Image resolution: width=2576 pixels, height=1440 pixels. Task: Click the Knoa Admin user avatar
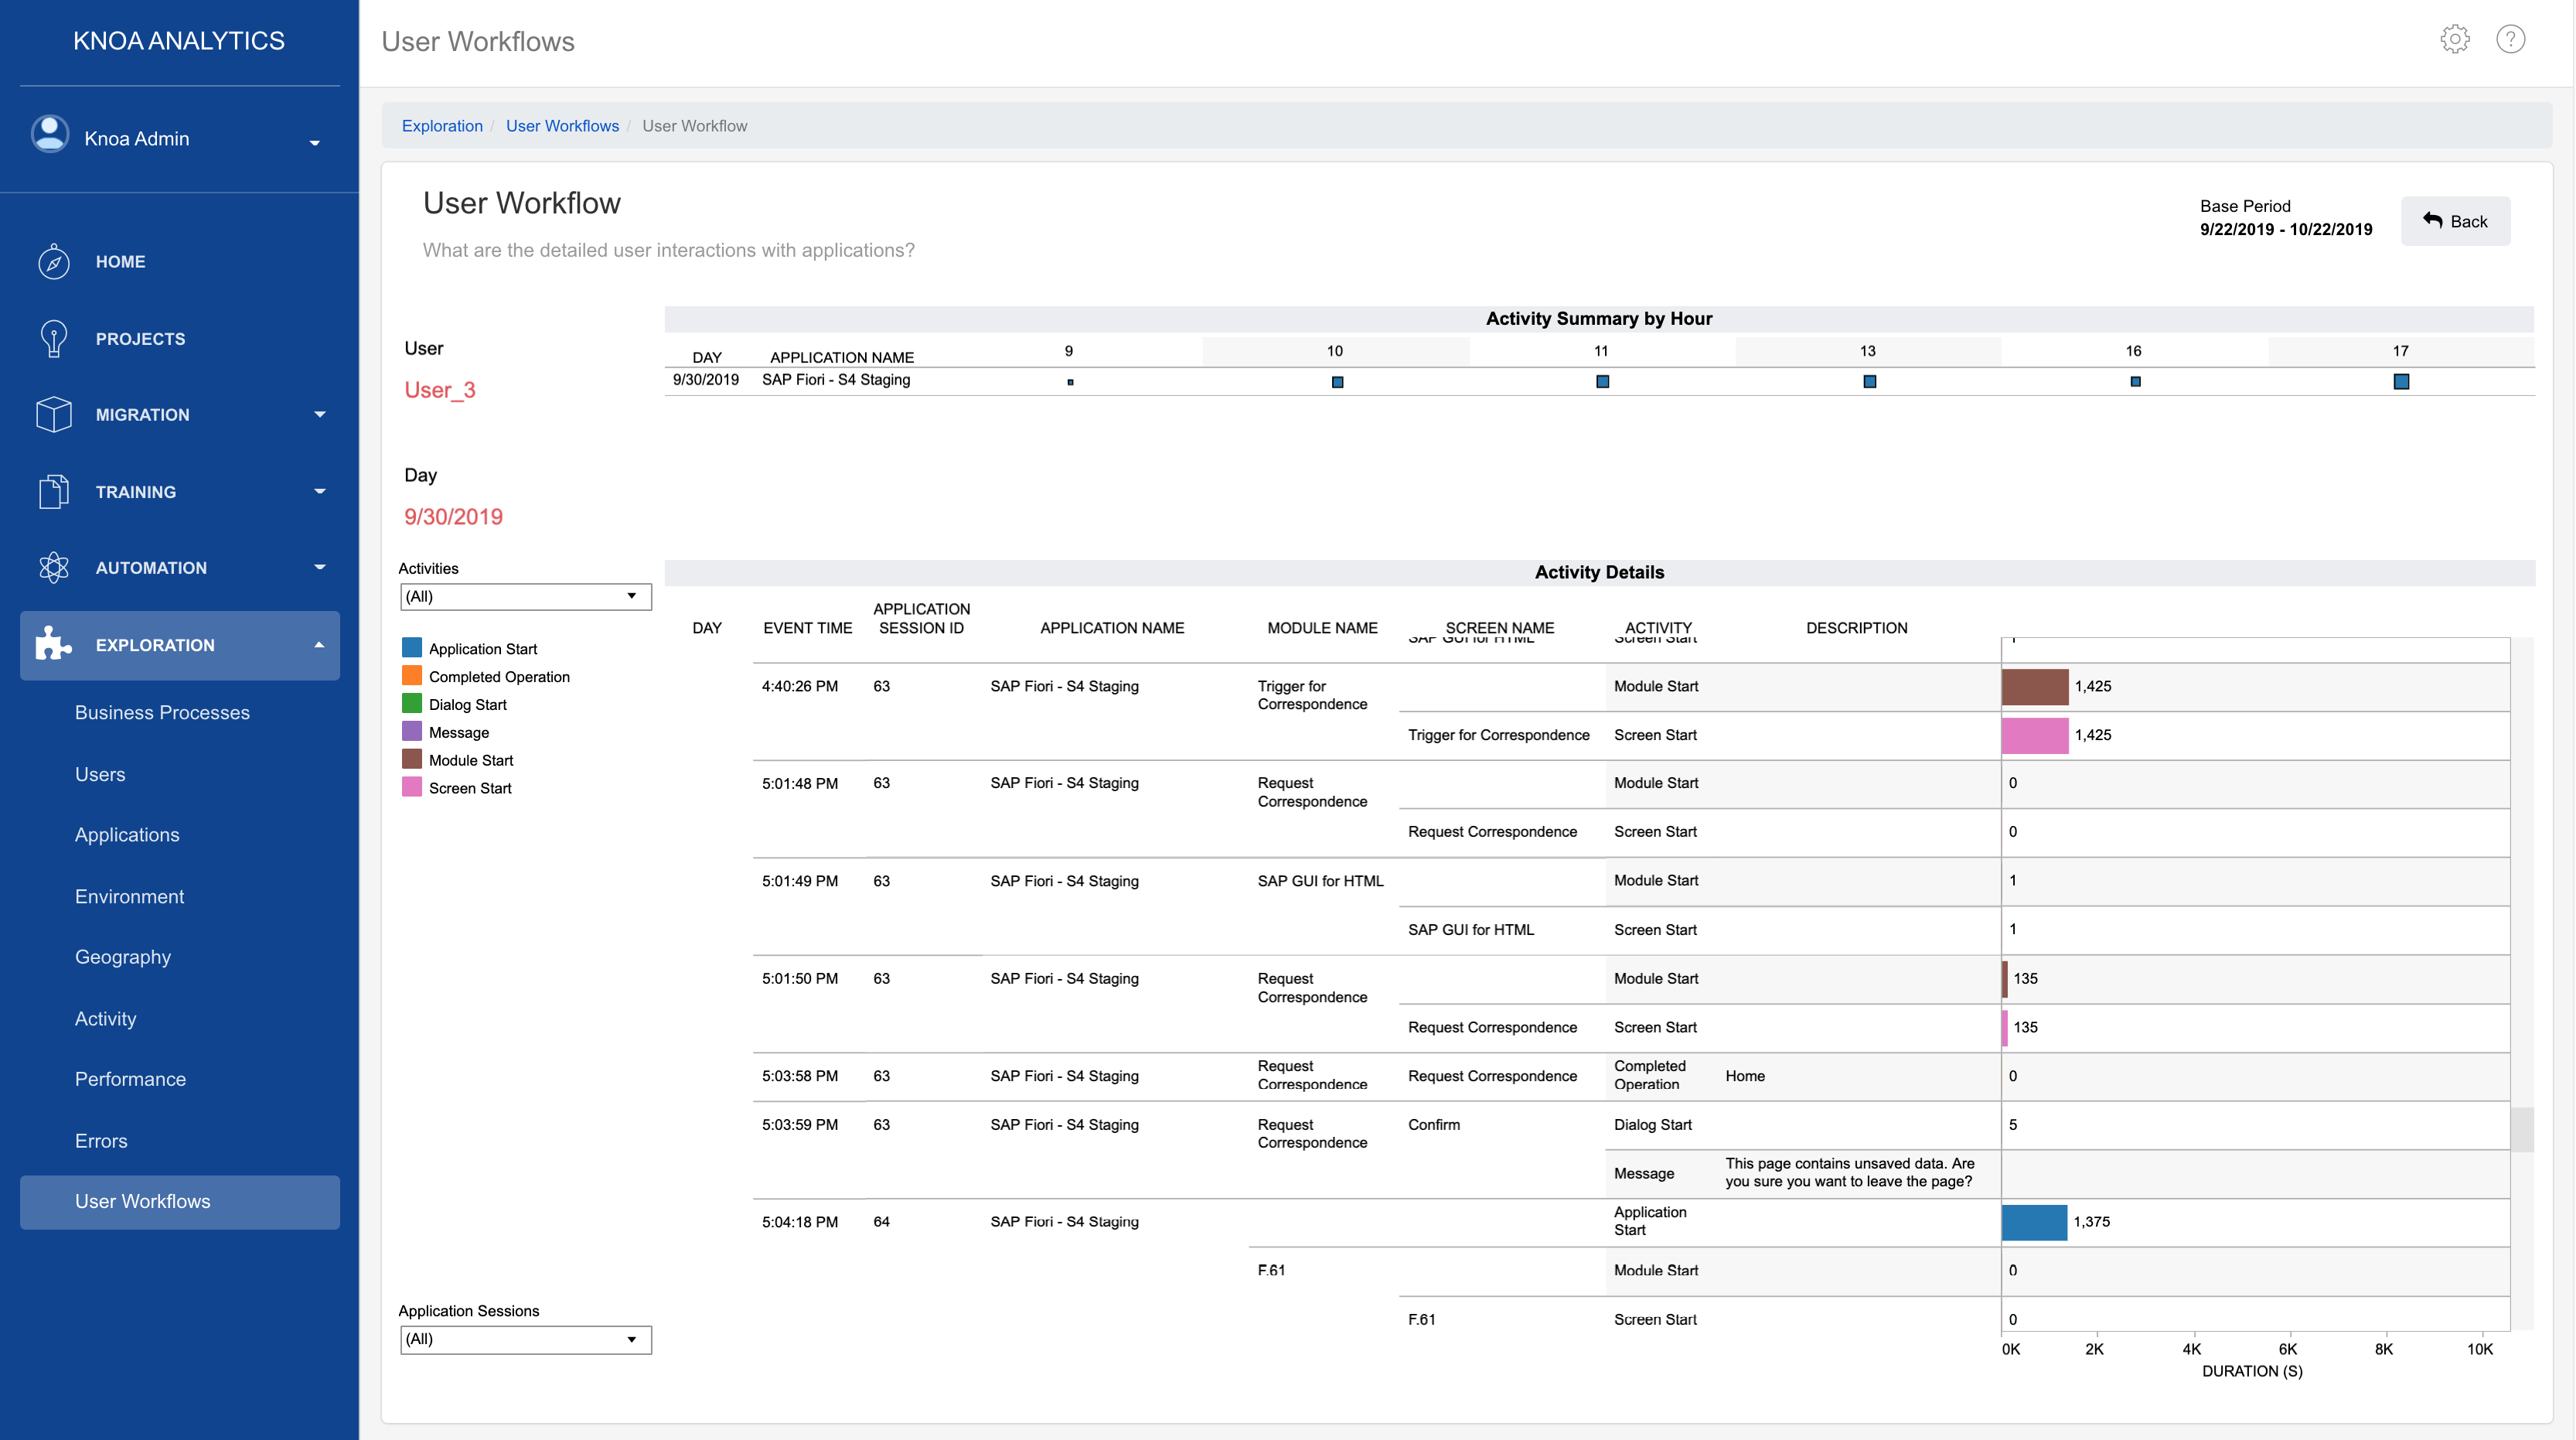pyautogui.click(x=50, y=134)
